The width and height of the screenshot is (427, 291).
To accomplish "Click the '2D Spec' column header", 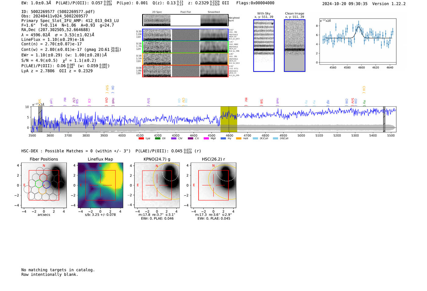I will [157, 12].
